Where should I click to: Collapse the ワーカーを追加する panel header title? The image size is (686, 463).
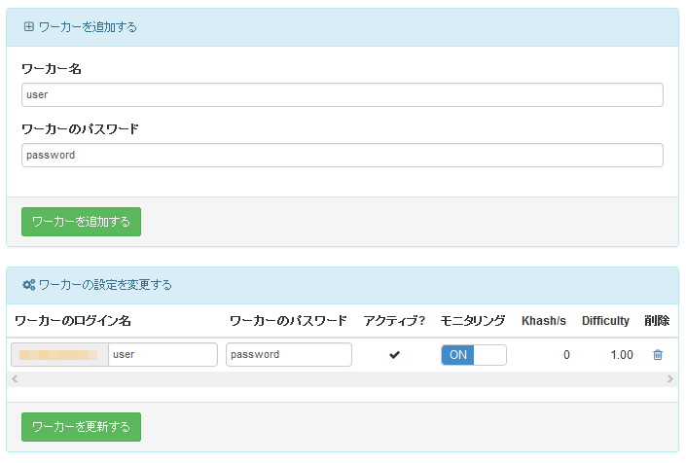[88, 27]
